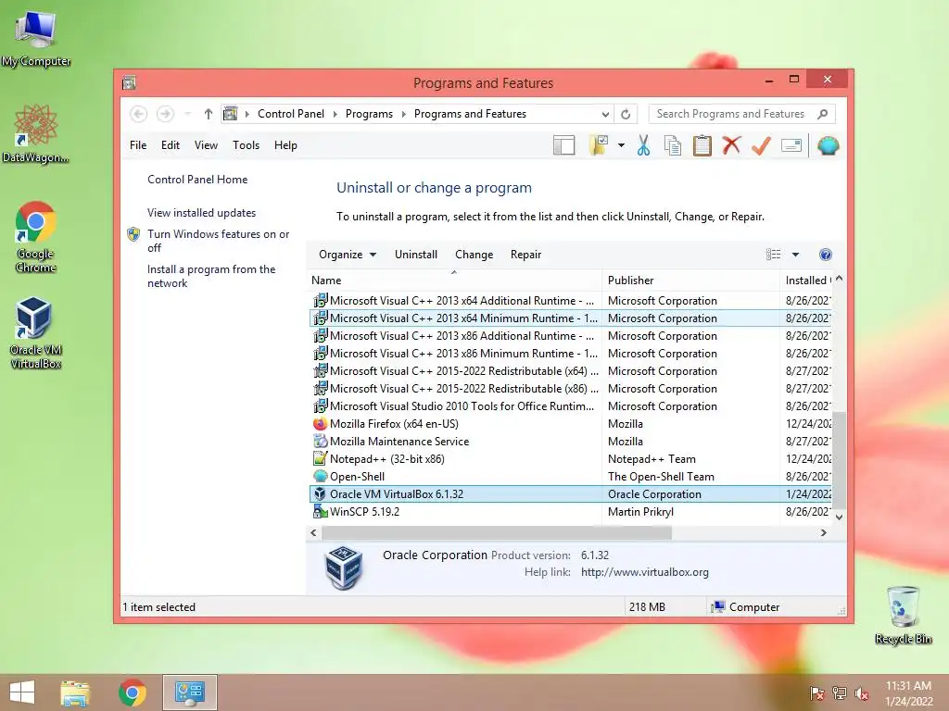Click the change view icon
Screen dimensions: 949x711
pos(774,255)
